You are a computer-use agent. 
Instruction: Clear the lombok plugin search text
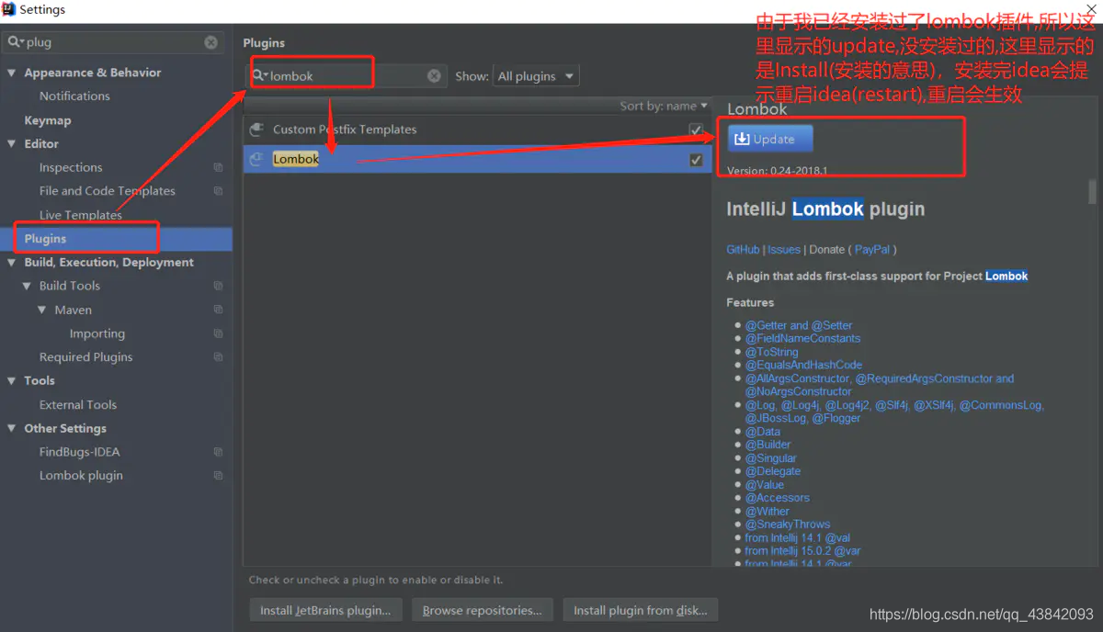coord(434,76)
